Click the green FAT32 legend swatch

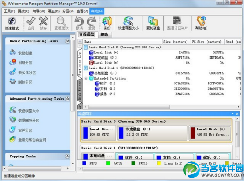(108, 163)
